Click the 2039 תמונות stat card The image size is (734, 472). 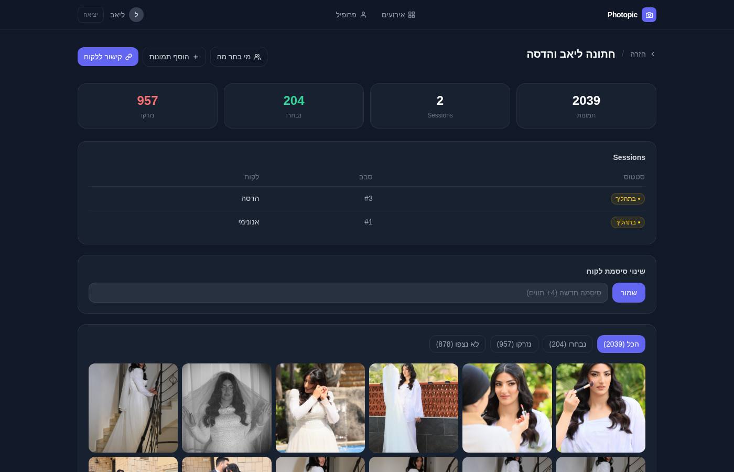pos(586,106)
